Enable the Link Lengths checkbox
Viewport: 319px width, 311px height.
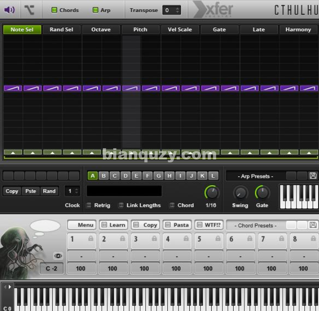pos(121,205)
